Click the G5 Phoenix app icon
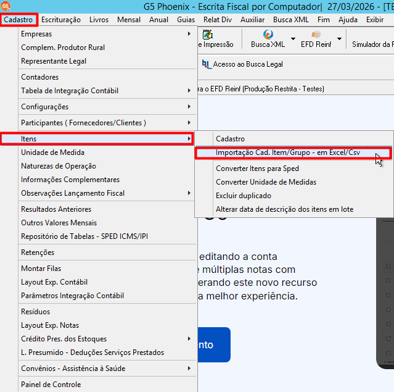The width and height of the screenshot is (394, 392). [6, 6]
